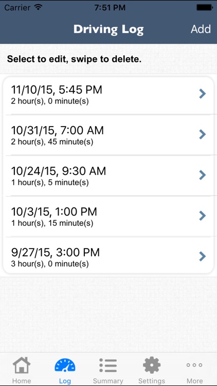
Task: Select the Log speedometer icon
Action: click(x=65, y=365)
